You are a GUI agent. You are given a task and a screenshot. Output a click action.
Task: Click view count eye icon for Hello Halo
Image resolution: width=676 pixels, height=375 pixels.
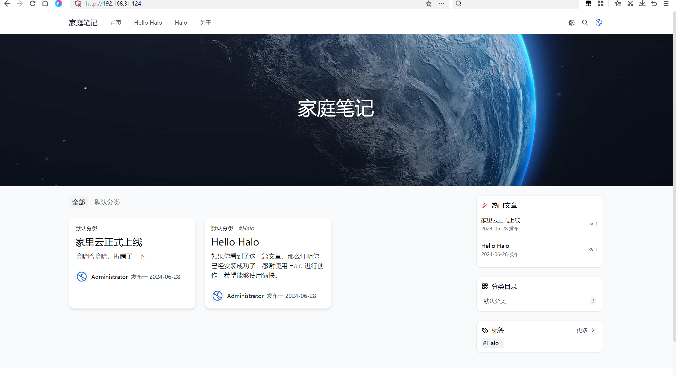(x=591, y=250)
